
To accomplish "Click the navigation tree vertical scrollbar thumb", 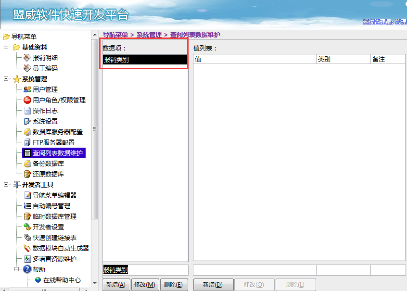I will pyautogui.click(x=95, y=129).
